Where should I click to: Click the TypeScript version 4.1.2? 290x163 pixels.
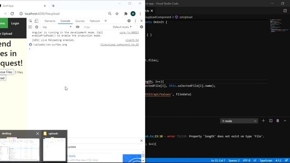point(278,160)
